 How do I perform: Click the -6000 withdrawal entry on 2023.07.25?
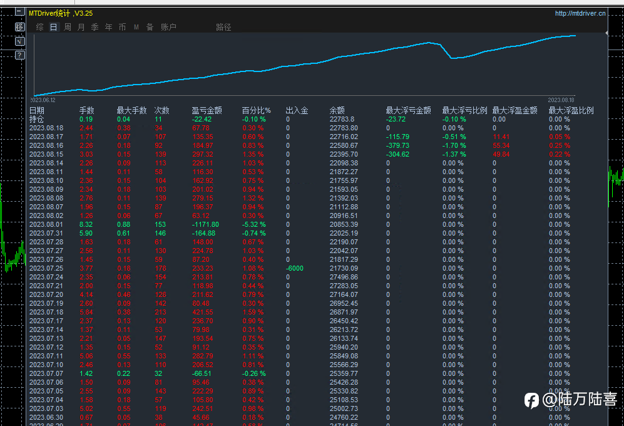295,268
